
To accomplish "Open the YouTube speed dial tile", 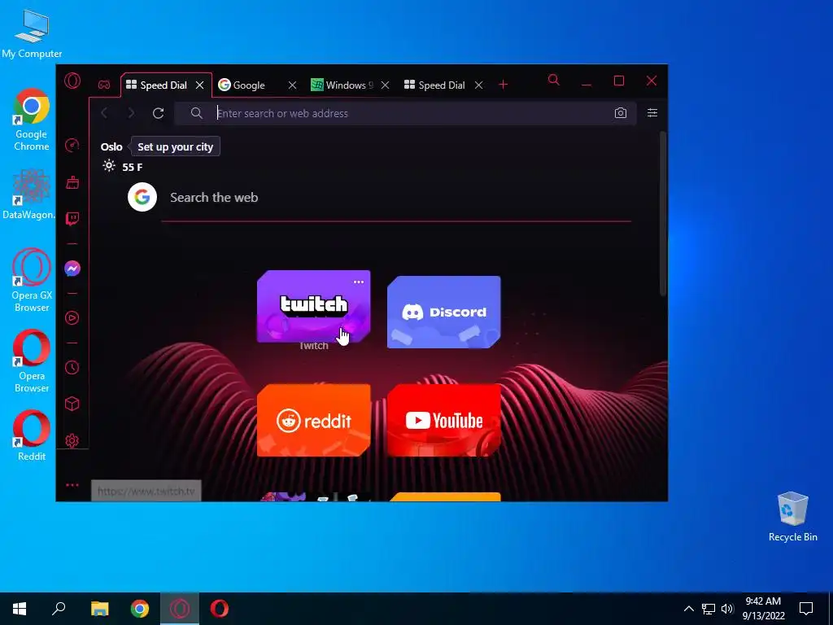I will pyautogui.click(x=443, y=420).
